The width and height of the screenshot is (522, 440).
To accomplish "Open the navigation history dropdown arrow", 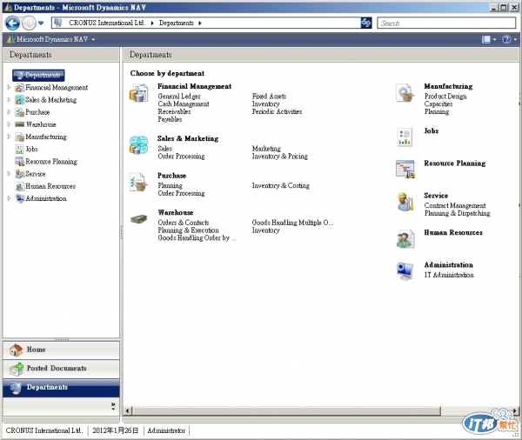I will (x=41, y=23).
